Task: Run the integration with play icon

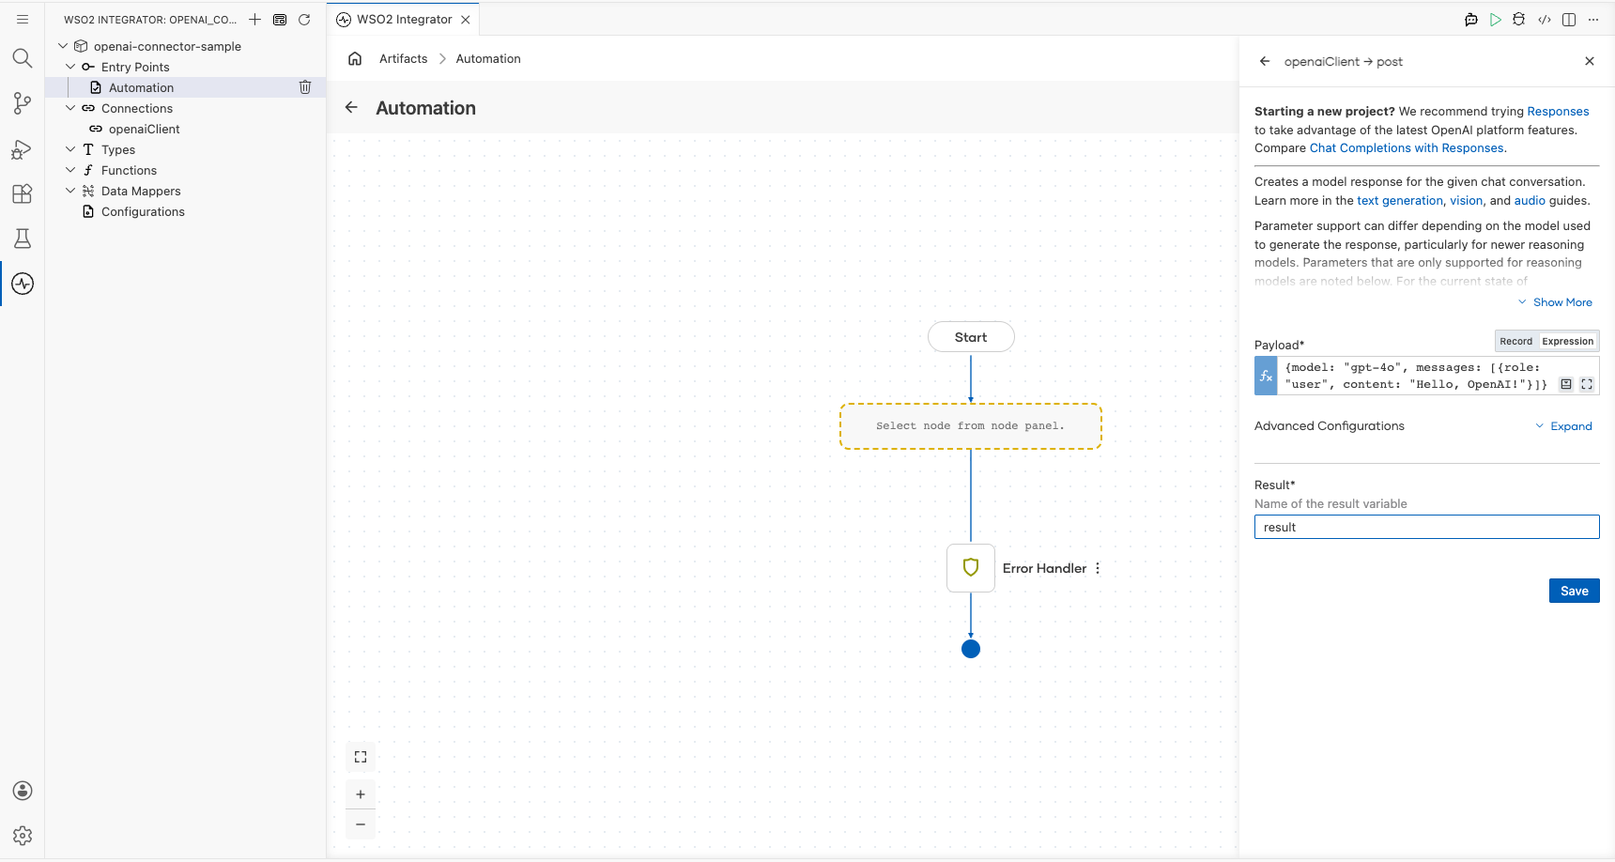Action: [1496, 19]
